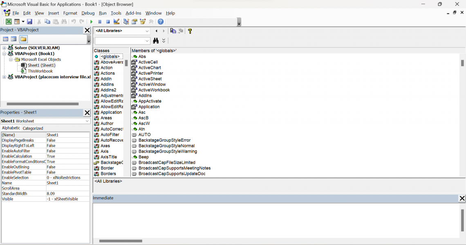Toggle folder view in Project Explorer
466x245 pixels.
23,39
